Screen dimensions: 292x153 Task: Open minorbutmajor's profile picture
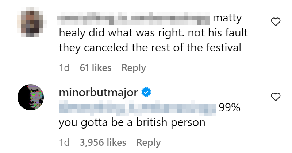(x=31, y=97)
